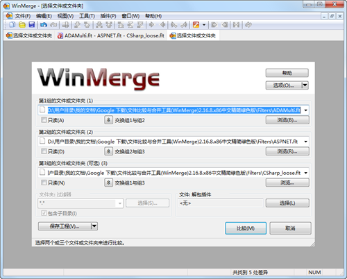Click the First Difference toolbar icon
The image size is (347, 279).
121,24
